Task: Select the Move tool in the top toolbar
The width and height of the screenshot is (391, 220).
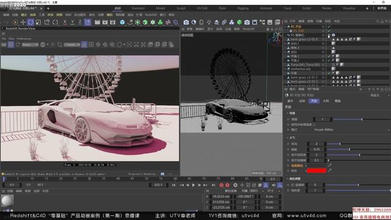Action: click(x=23, y=22)
